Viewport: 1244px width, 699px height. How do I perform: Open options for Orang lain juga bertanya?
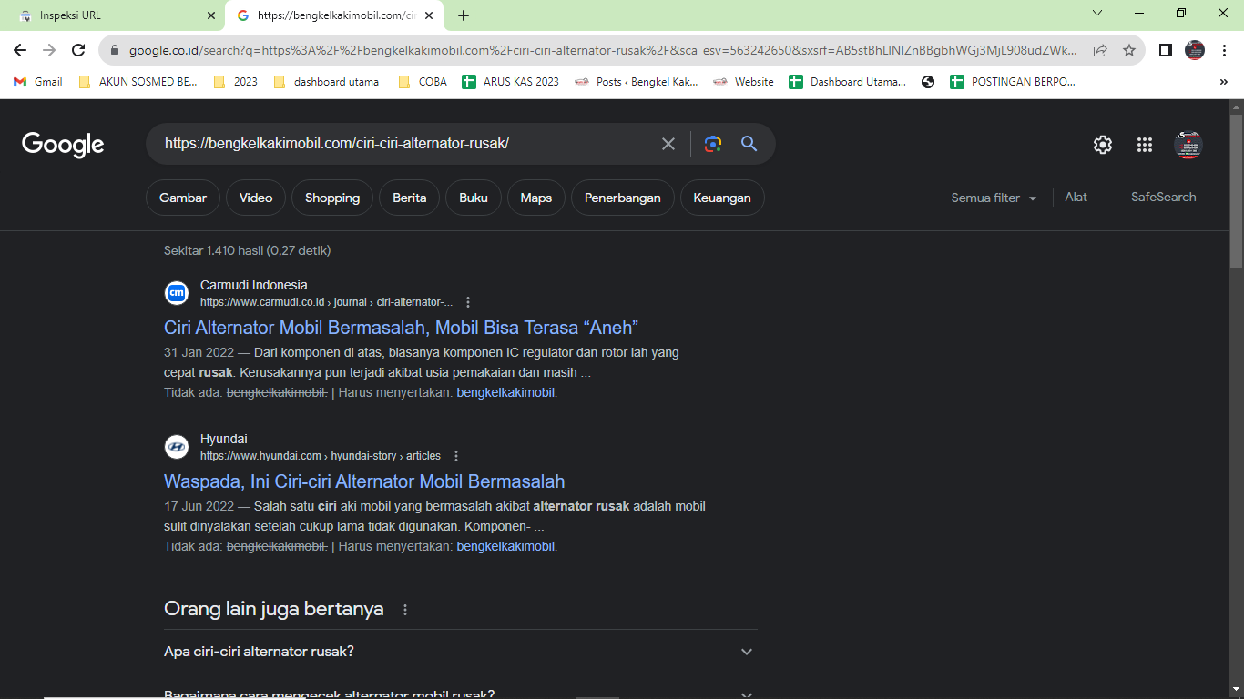[x=405, y=610]
